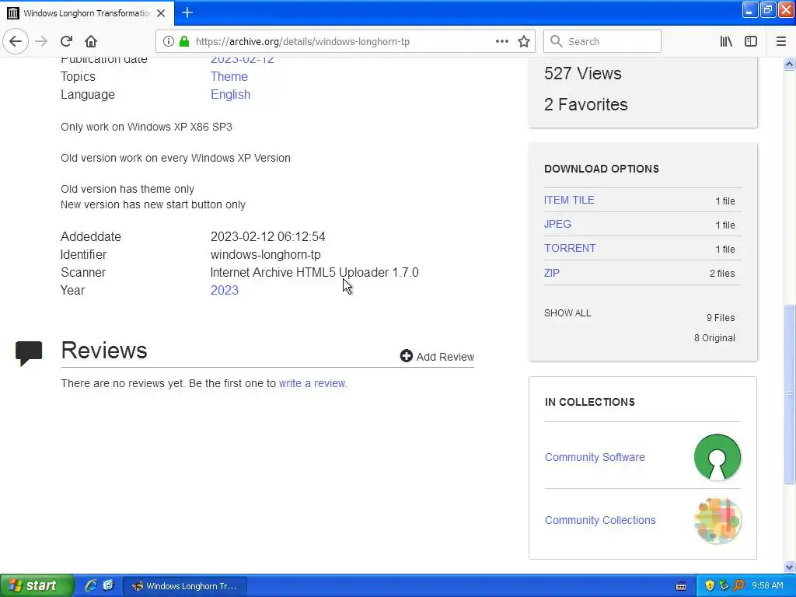
Task: Click Add Review plus icon
Action: point(406,356)
